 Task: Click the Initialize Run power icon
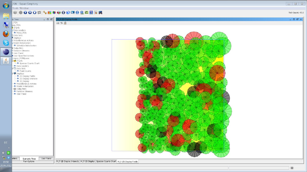21,12
